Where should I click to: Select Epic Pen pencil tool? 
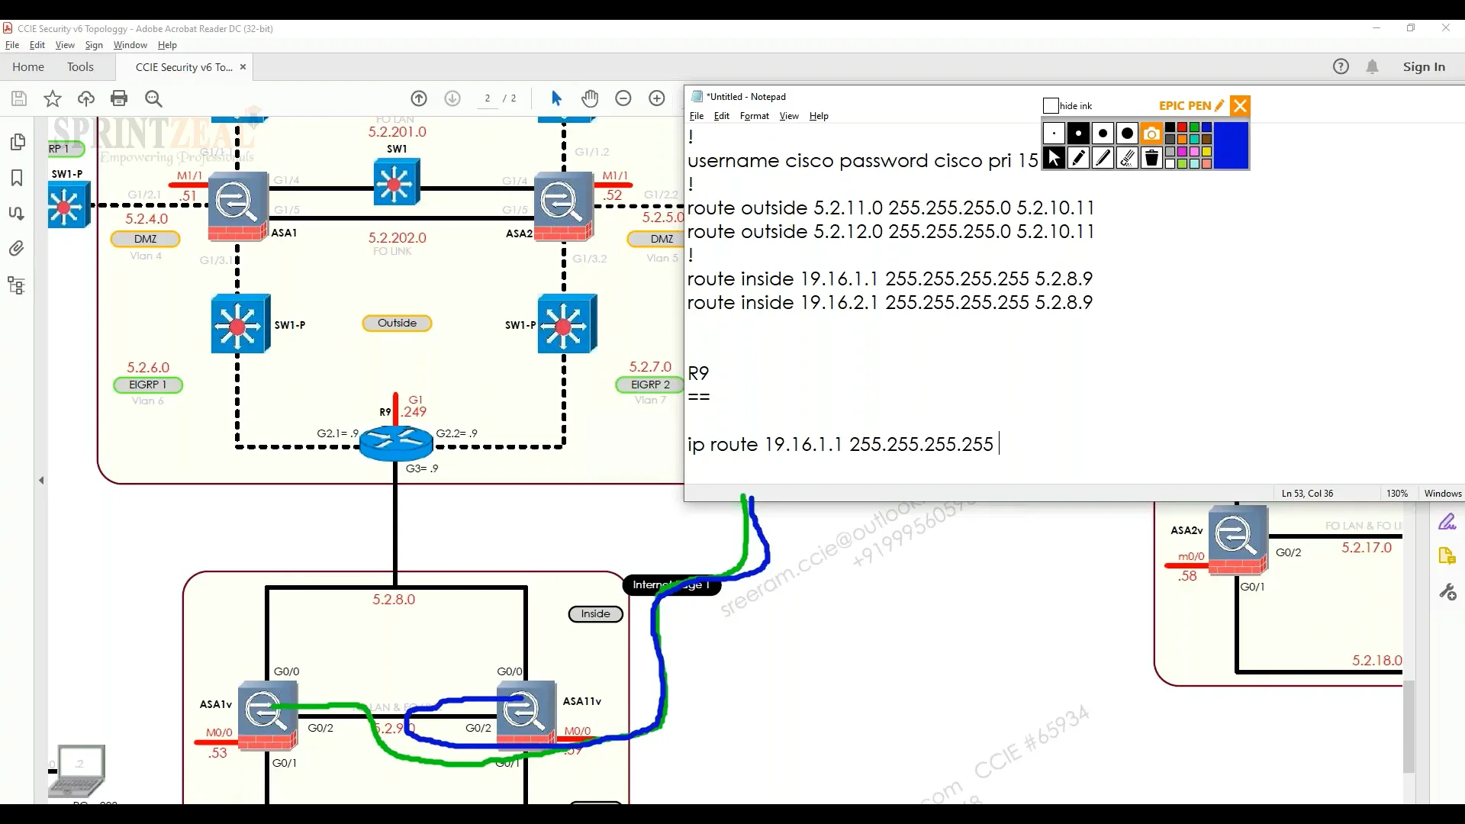click(x=1078, y=158)
